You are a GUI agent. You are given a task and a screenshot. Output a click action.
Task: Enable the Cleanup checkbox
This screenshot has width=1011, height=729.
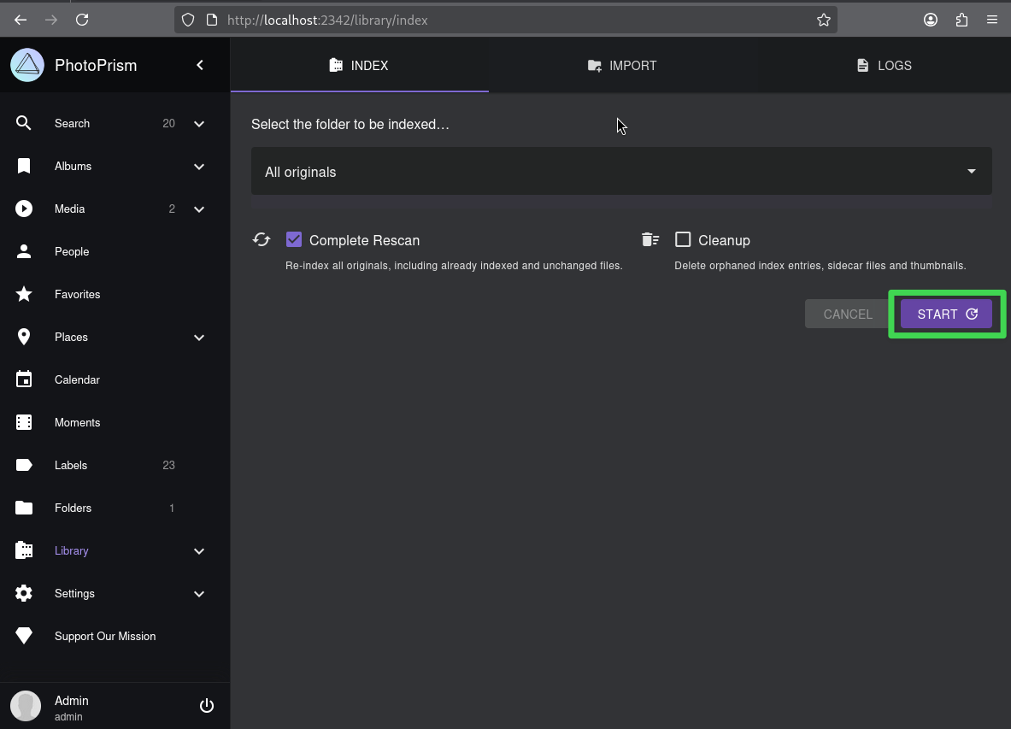click(683, 239)
